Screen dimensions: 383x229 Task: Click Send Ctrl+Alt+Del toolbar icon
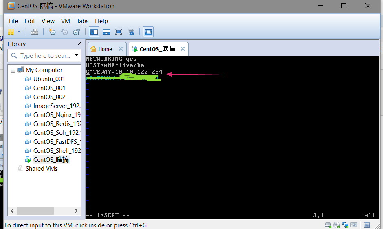pos(35,32)
